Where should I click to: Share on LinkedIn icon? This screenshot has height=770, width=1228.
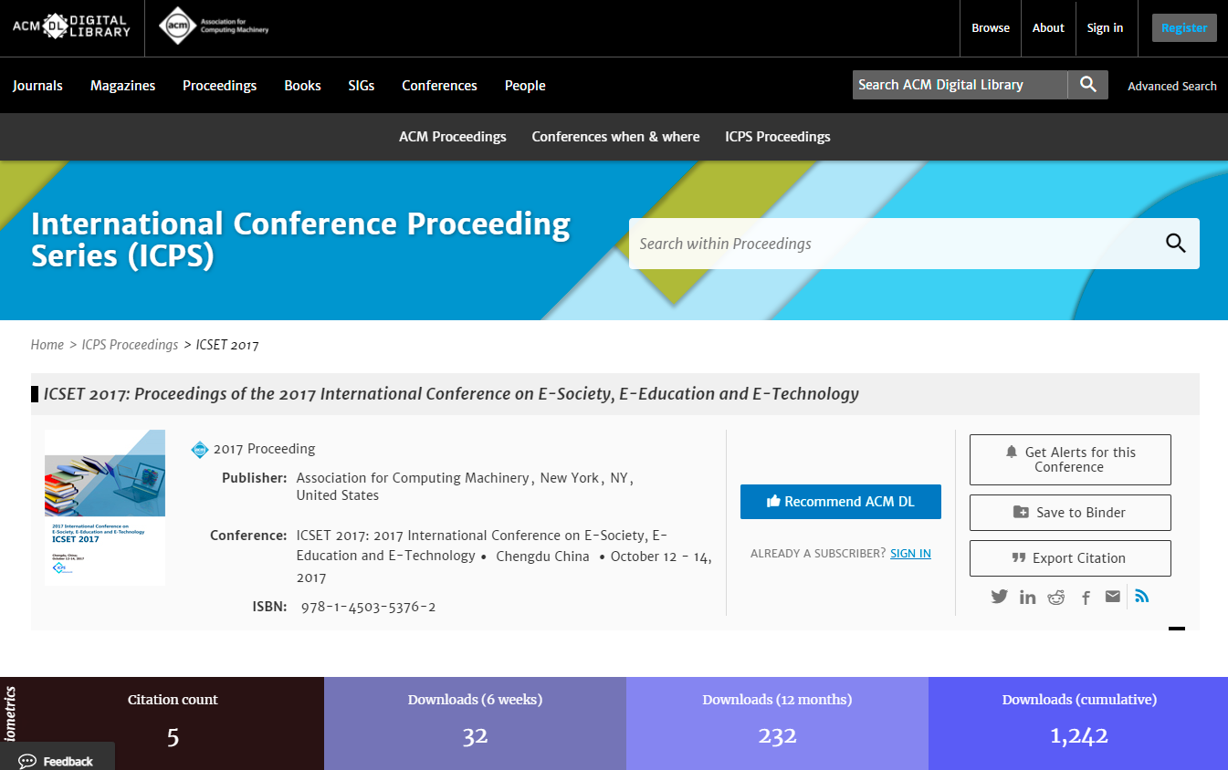click(1028, 597)
